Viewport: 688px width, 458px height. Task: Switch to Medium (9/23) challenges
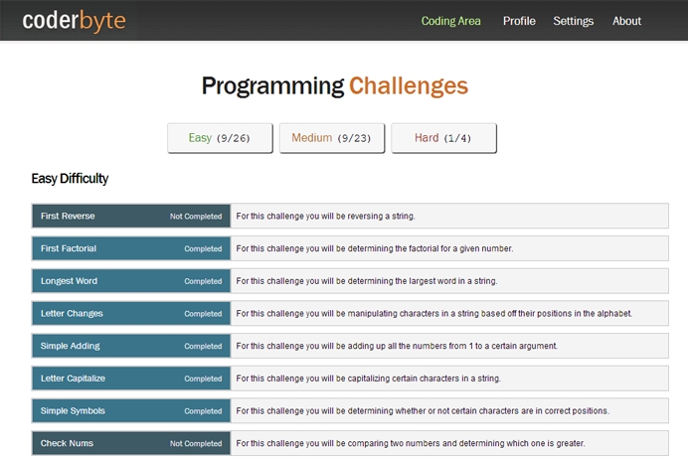click(x=331, y=138)
